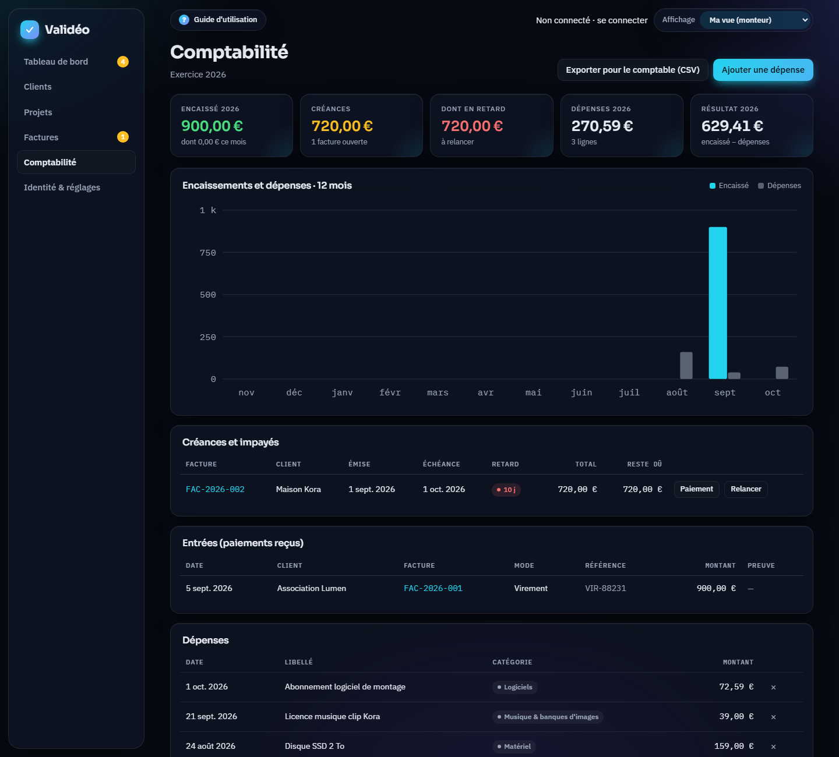Click Exporter pour le comptable (CSV)

point(633,70)
